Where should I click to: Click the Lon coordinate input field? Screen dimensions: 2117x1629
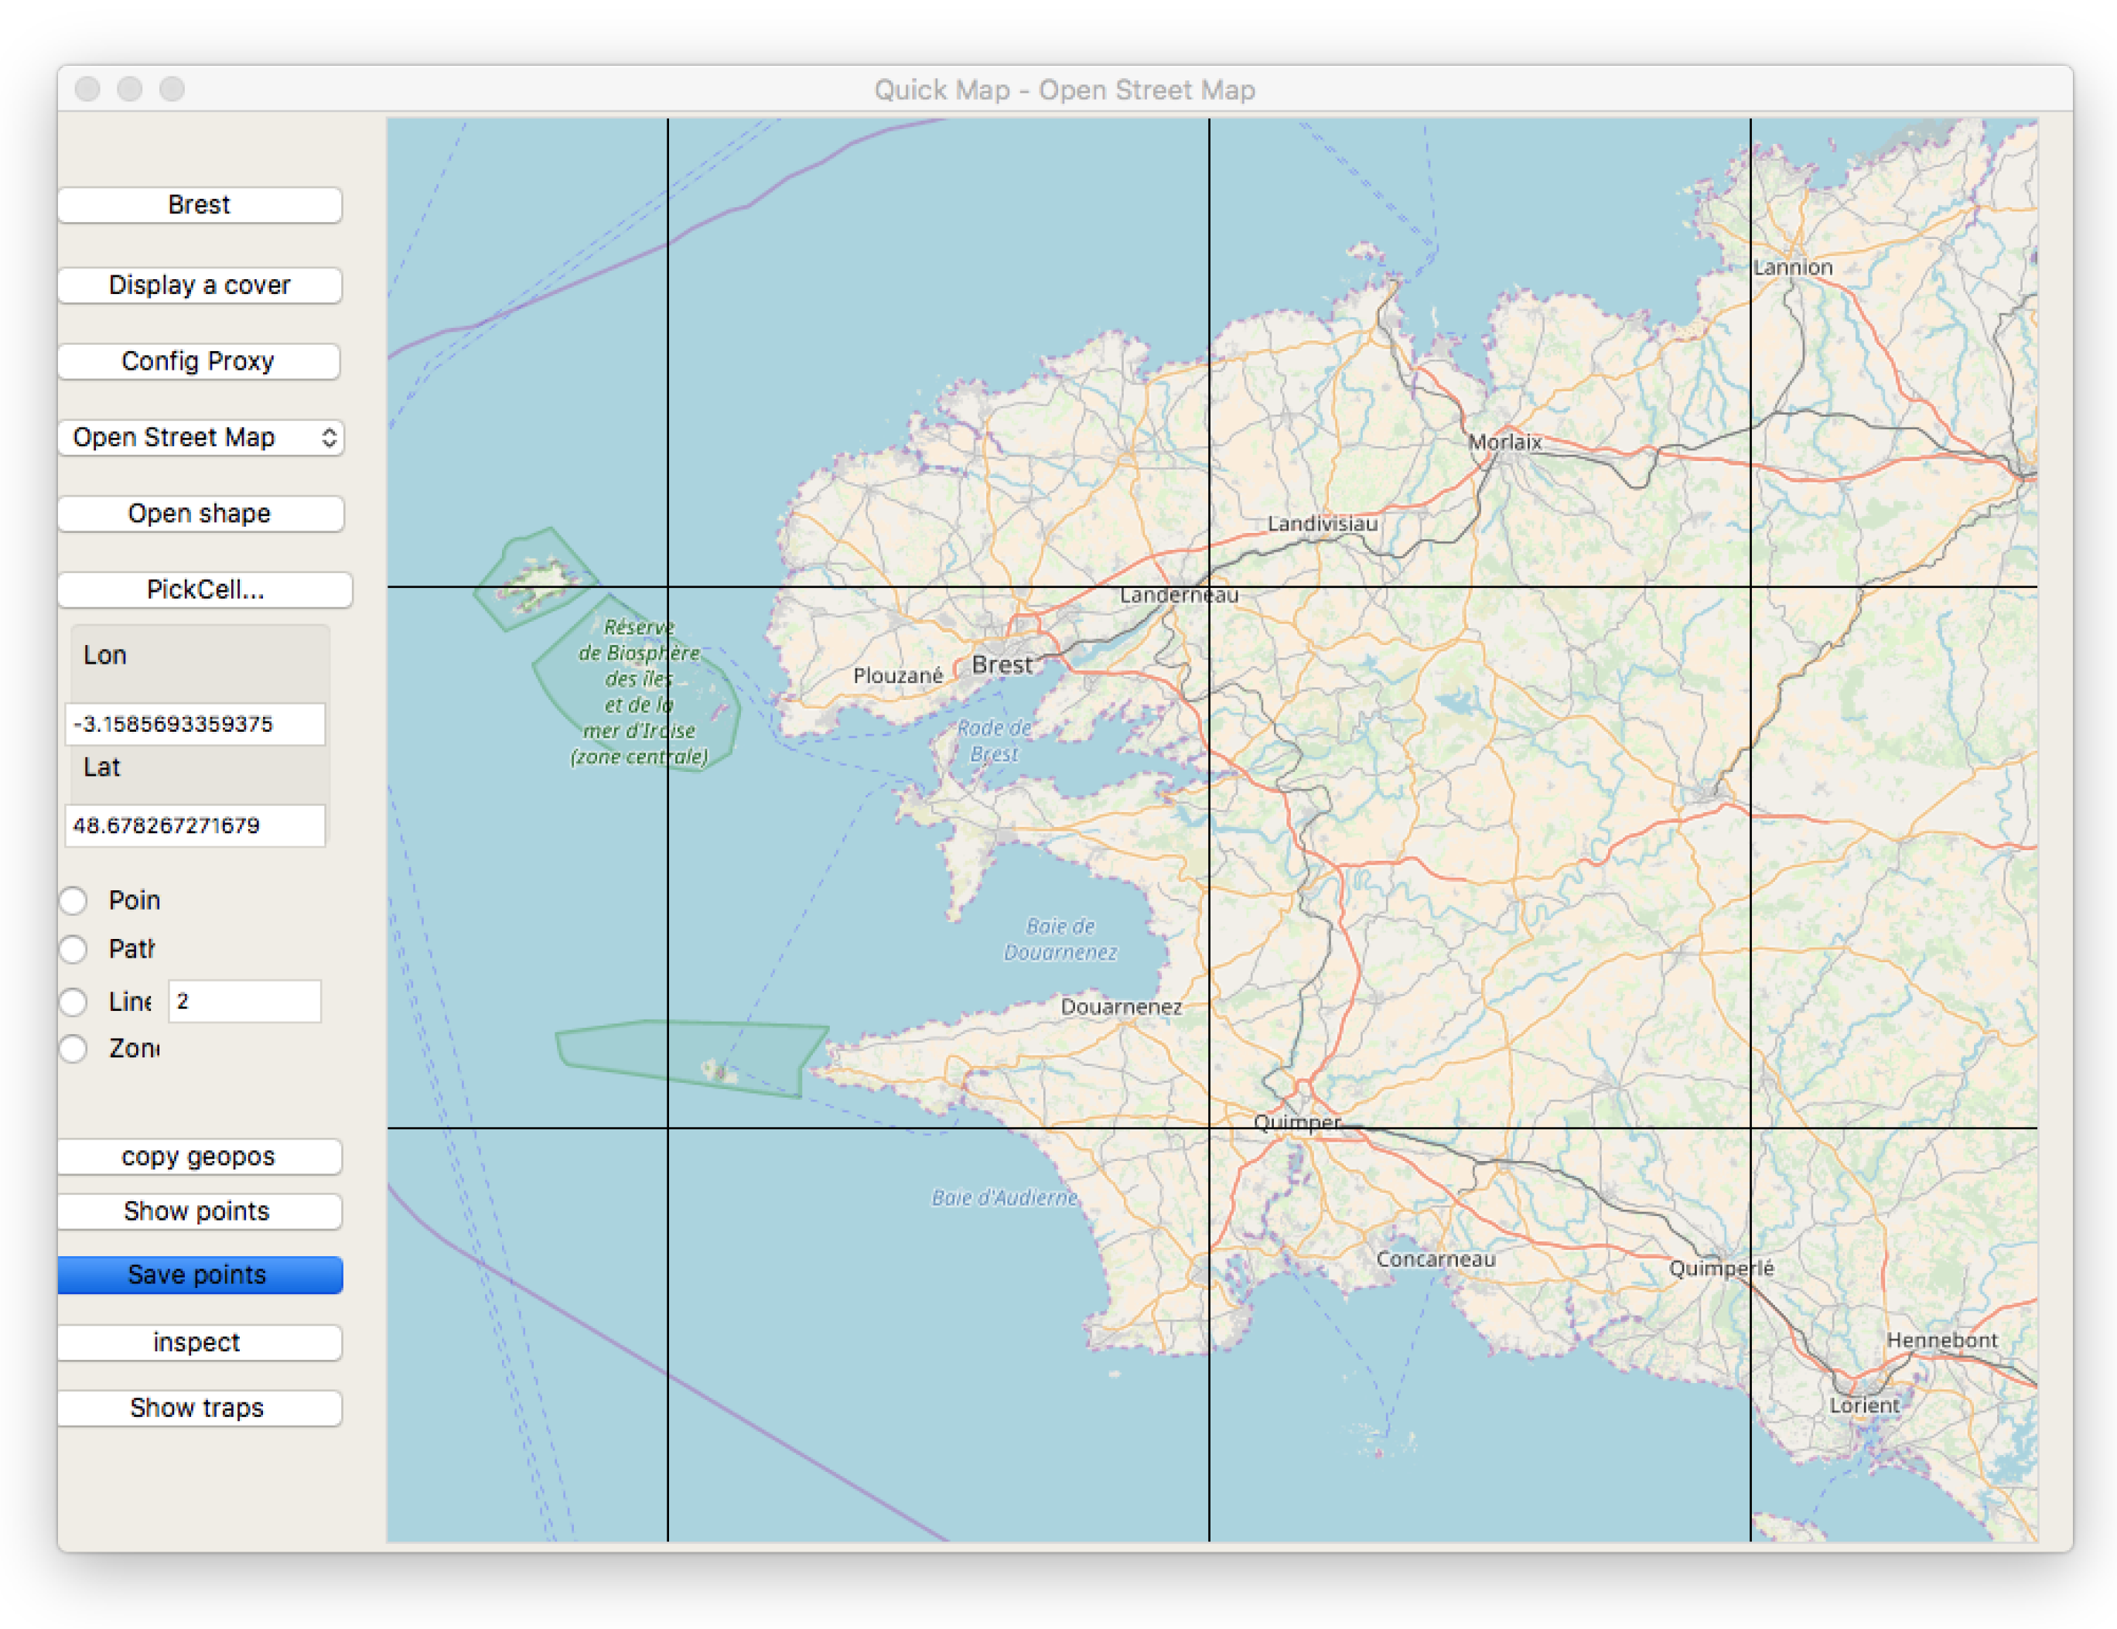[x=195, y=724]
